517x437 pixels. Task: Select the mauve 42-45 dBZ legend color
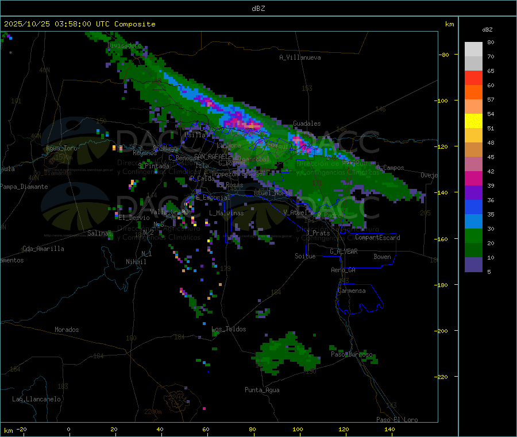pos(473,164)
